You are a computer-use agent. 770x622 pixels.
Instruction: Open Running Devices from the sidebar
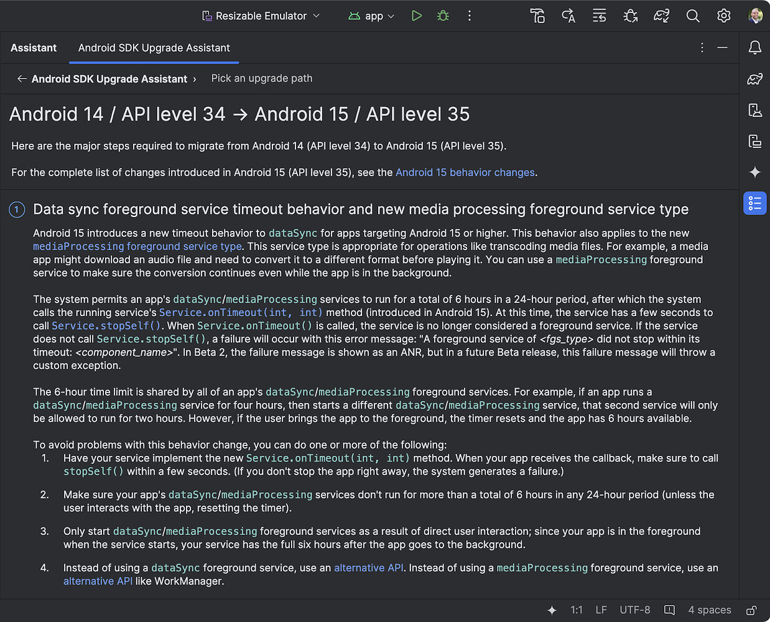754,141
